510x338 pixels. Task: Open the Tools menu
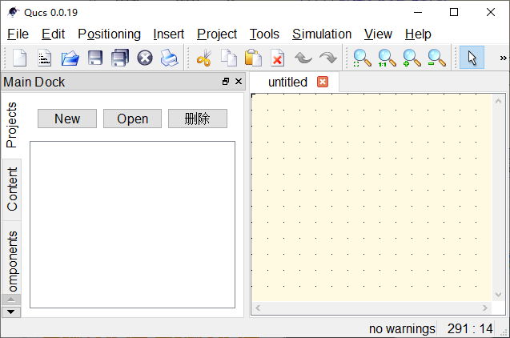click(264, 34)
